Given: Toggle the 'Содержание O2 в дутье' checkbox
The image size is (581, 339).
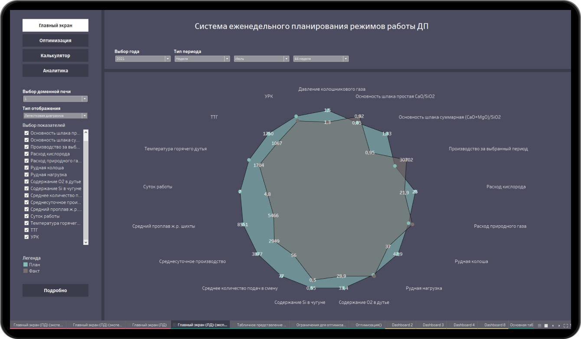Looking at the screenshot, I should pos(26,182).
